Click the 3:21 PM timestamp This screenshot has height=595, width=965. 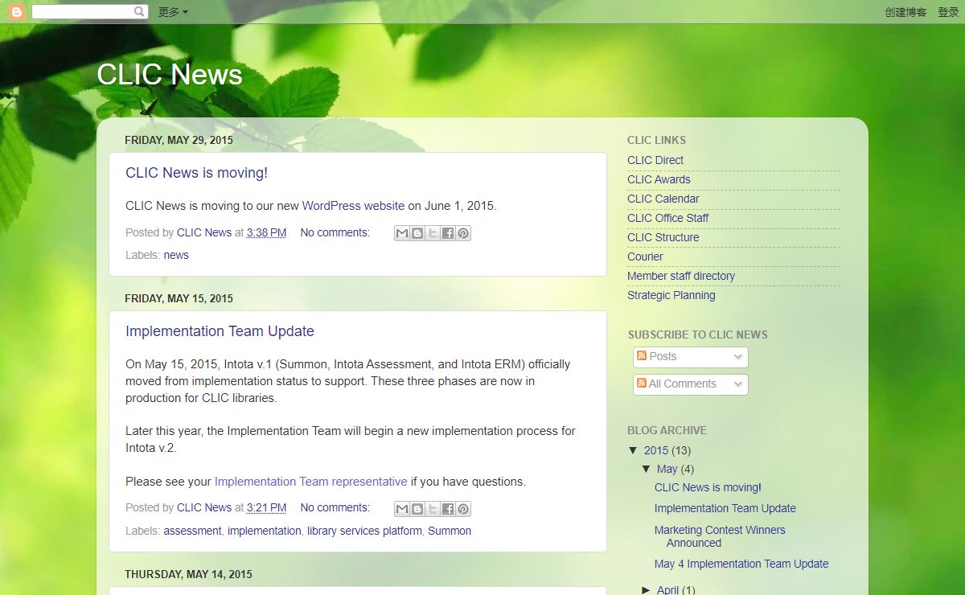pyautogui.click(x=266, y=507)
